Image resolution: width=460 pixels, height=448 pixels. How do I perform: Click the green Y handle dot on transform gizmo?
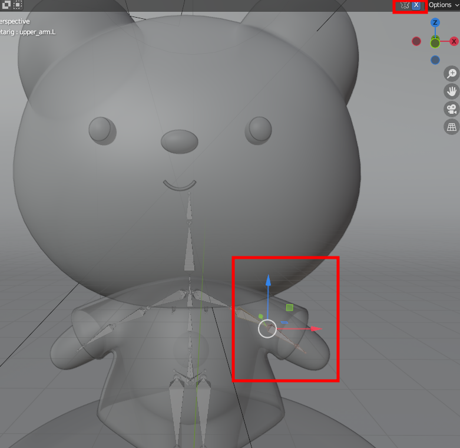pos(261,316)
